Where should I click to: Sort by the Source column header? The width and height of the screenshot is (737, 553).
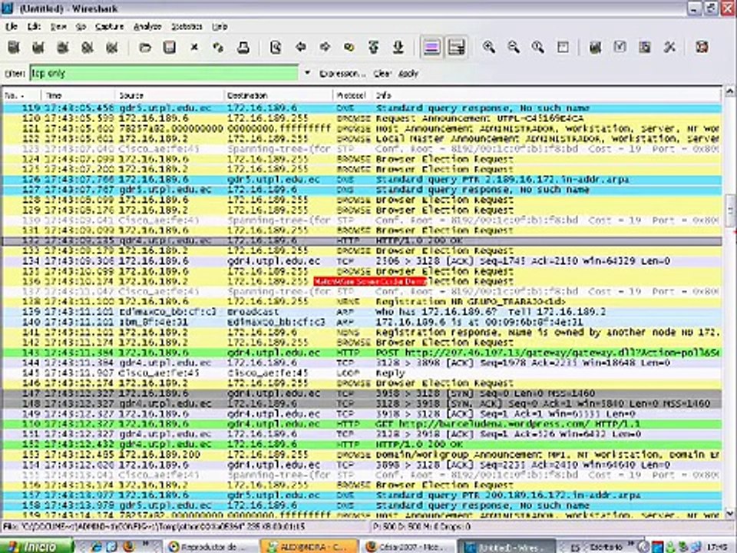[x=169, y=95]
